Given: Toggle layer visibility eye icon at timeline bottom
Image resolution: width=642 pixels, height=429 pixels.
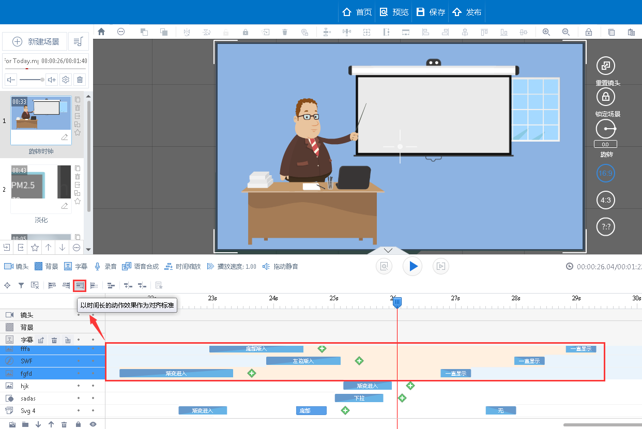Looking at the screenshot, I should tap(93, 424).
